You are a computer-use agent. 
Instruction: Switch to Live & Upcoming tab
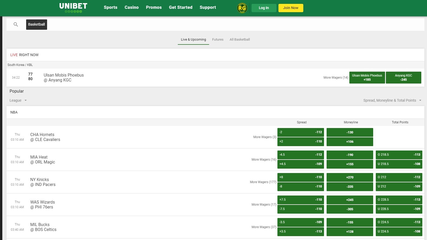click(193, 40)
